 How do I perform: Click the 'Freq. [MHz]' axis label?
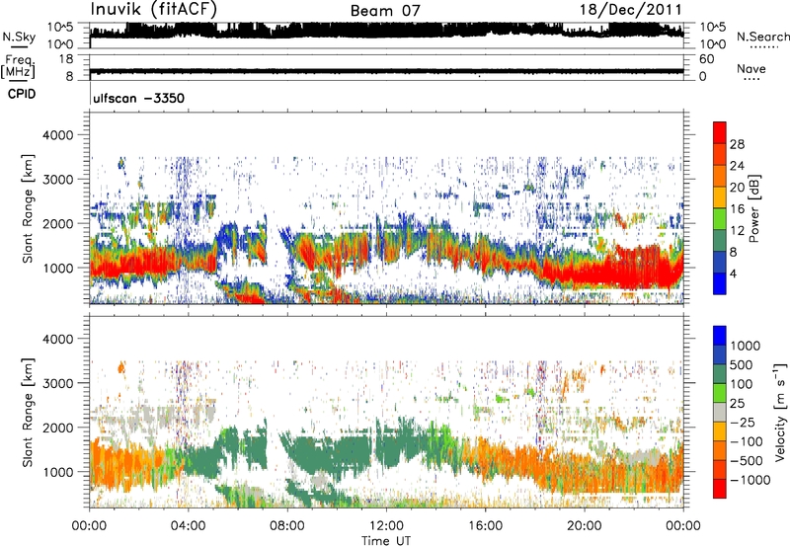coord(18,66)
